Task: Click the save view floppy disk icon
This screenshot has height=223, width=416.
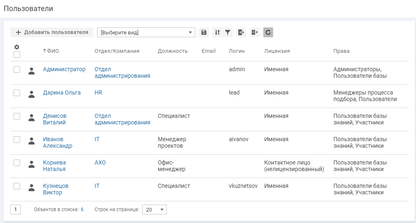Action: pyautogui.click(x=204, y=32)
